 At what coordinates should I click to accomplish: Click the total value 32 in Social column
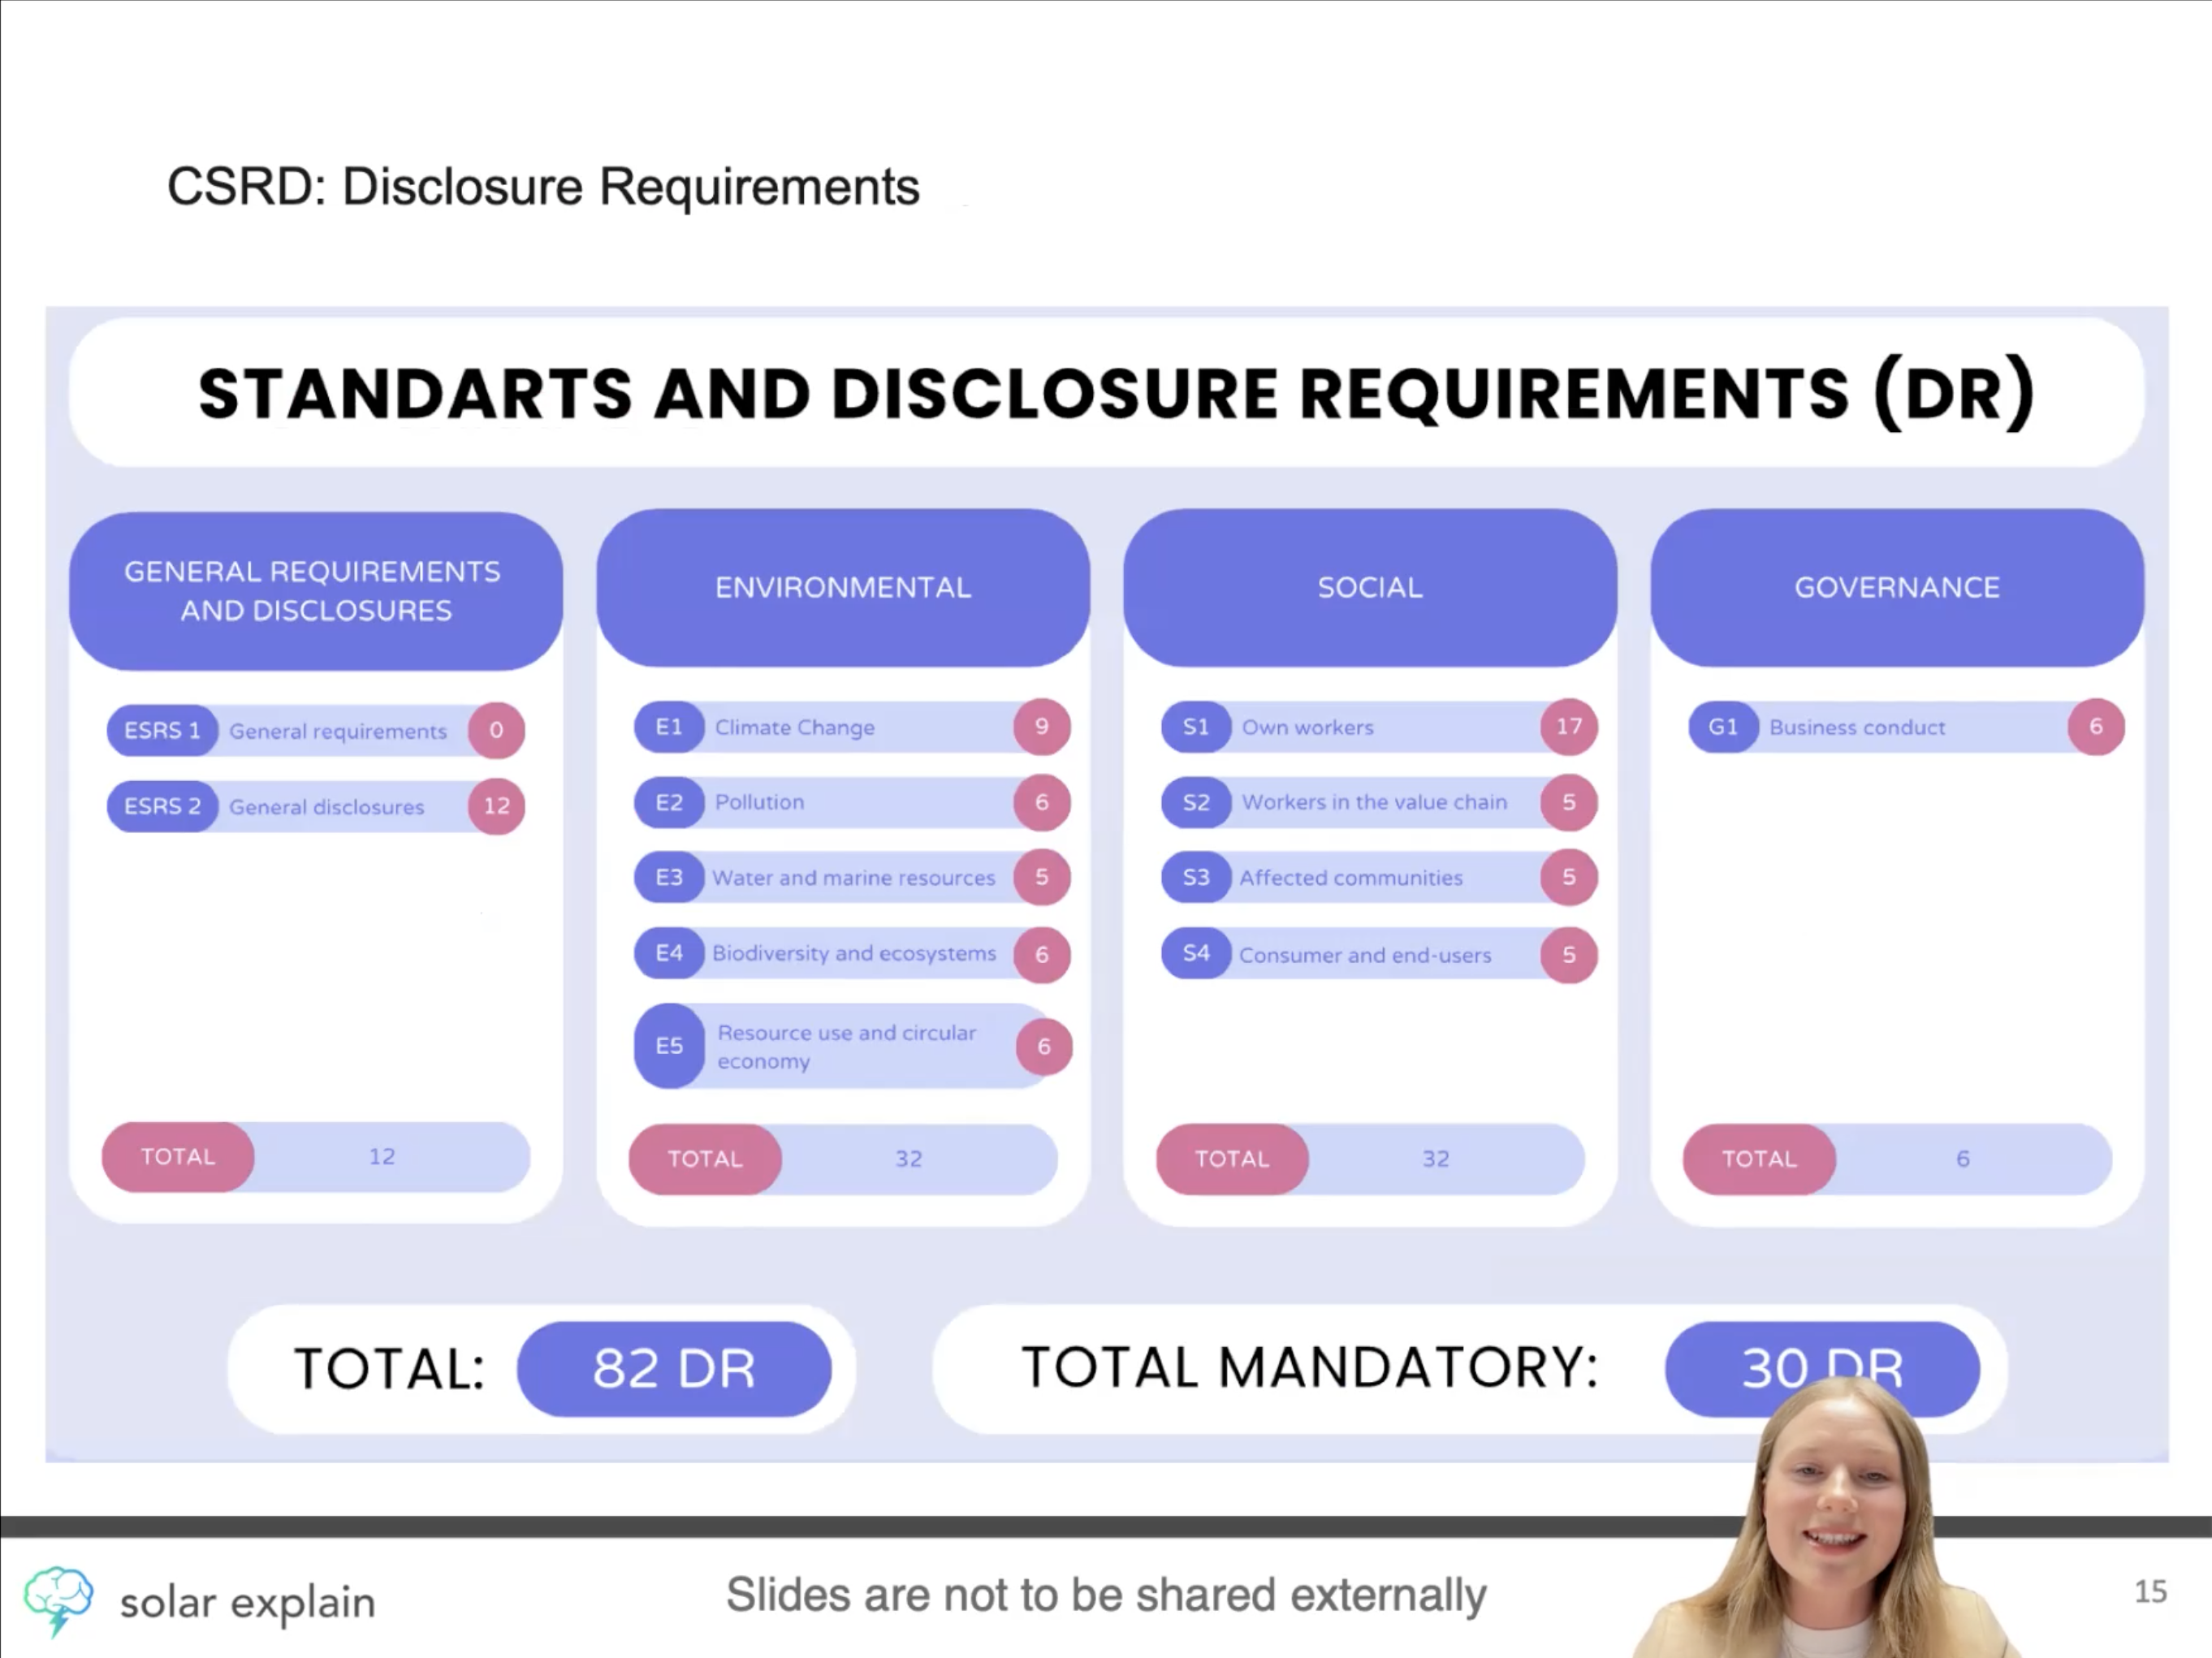tap(1436, 1159)
